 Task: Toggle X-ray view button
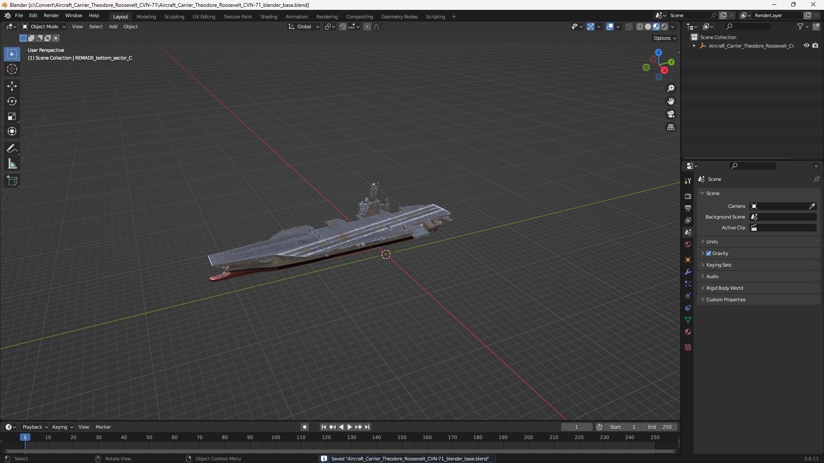pos(629,27)
